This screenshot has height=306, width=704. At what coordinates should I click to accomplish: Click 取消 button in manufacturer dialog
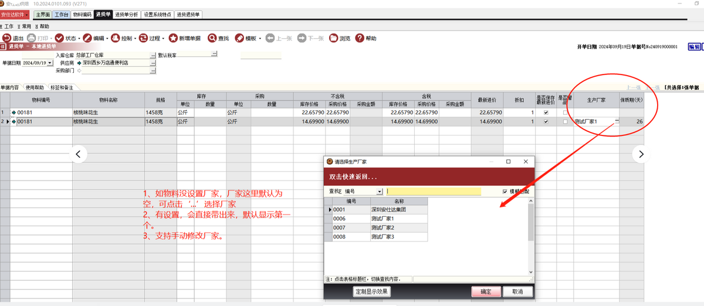click(x=517, y=291)
